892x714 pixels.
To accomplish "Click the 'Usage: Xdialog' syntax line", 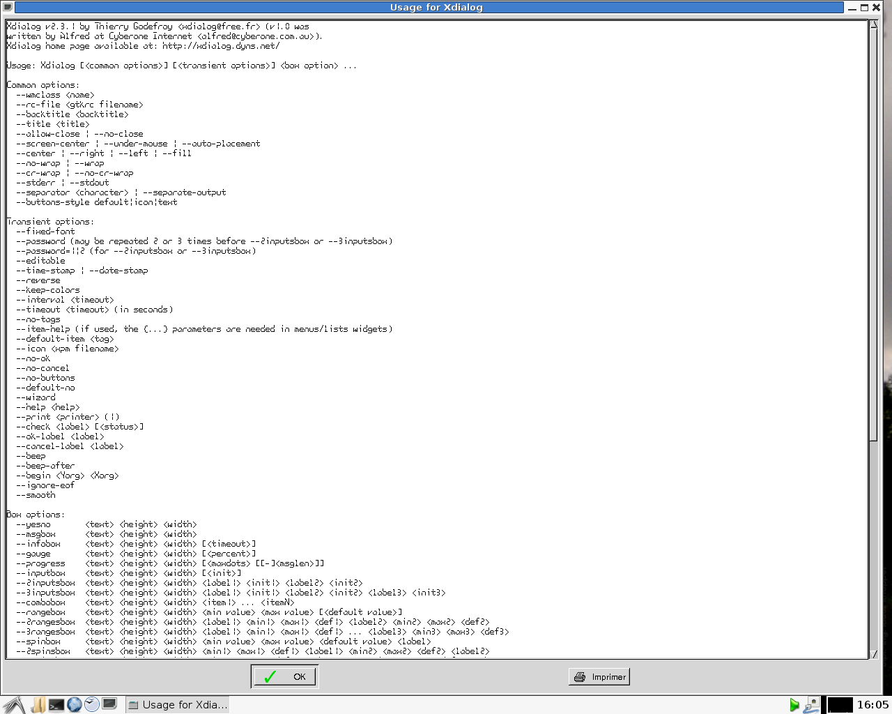I will pyautogui.click(x=182, y=66).
